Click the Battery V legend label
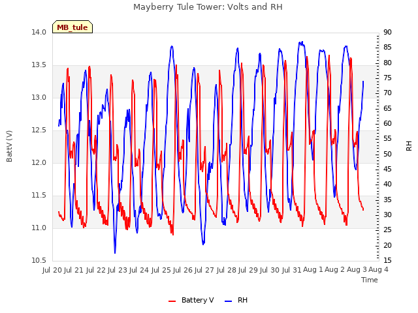 (197, 300)
